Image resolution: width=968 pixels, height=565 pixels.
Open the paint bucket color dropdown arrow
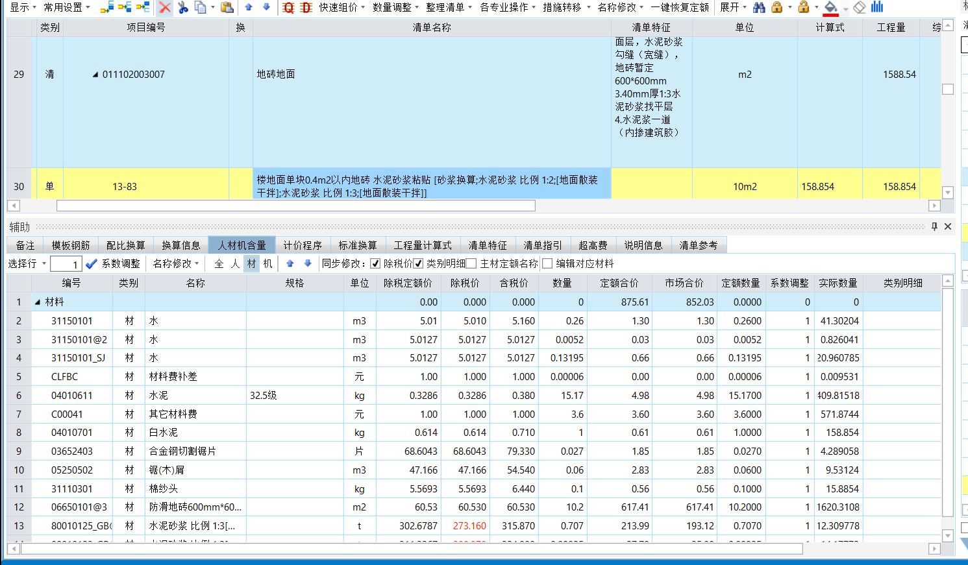[845, 8]
